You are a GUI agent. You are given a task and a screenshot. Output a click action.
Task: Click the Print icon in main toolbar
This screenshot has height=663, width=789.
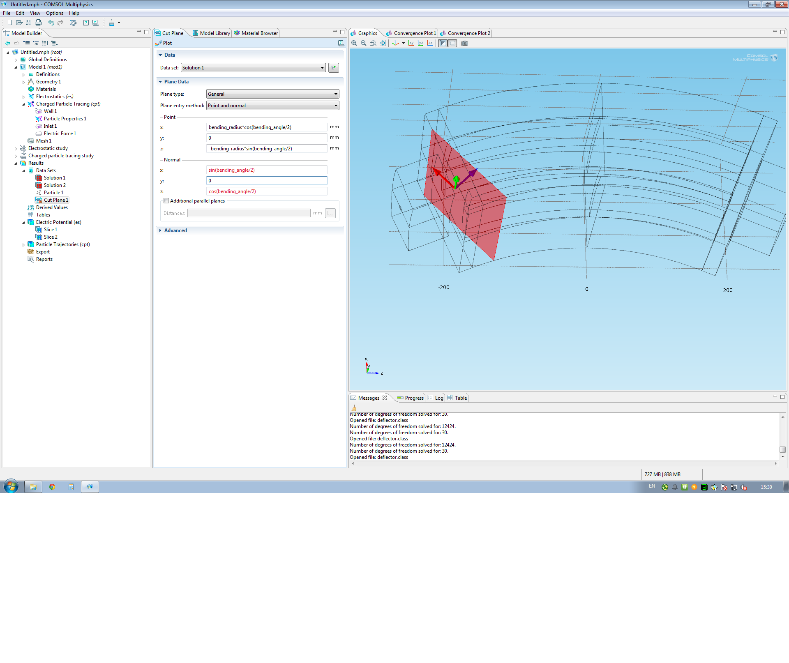coord(38,23)
